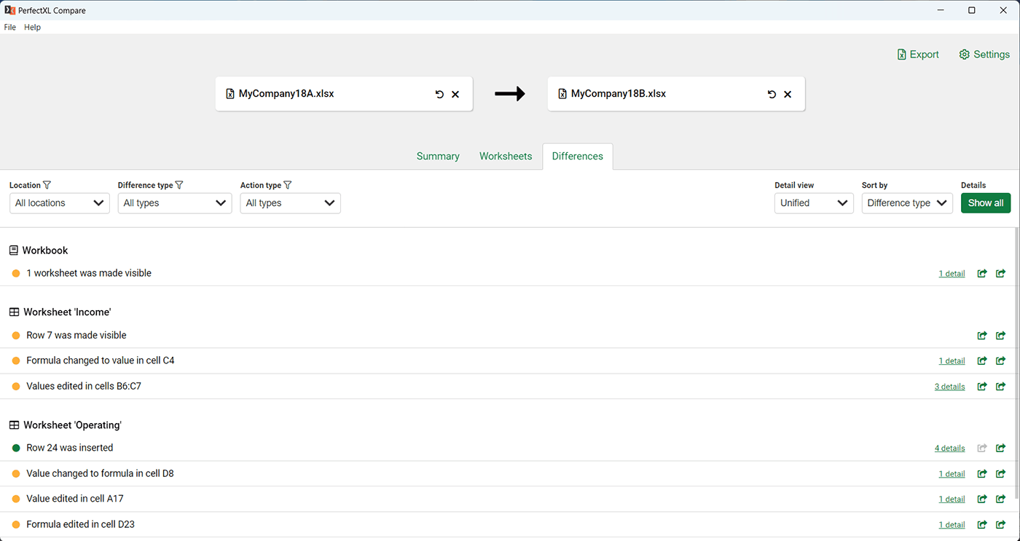Click the Export button
Viewport: 1020px width, 541px height.
[918, 55]
